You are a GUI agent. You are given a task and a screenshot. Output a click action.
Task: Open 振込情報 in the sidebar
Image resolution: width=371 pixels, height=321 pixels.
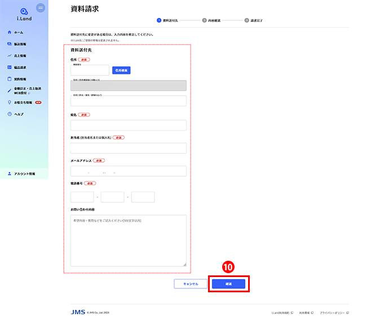click(x=20, y=44)
